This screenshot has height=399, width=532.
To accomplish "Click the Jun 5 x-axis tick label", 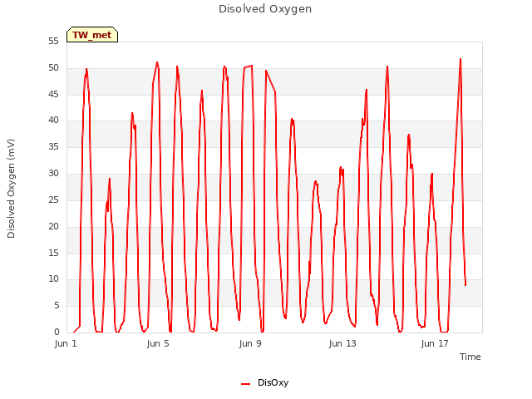I will click(x=158, y=343).
